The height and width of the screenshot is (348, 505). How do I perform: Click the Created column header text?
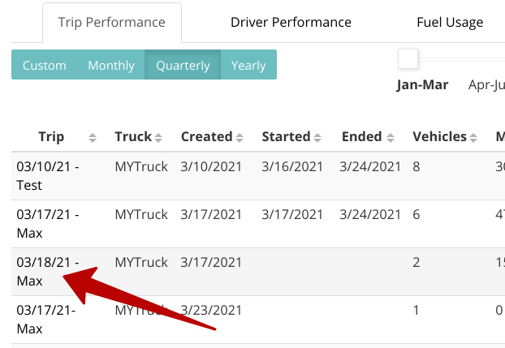click(x=207, y=136)
